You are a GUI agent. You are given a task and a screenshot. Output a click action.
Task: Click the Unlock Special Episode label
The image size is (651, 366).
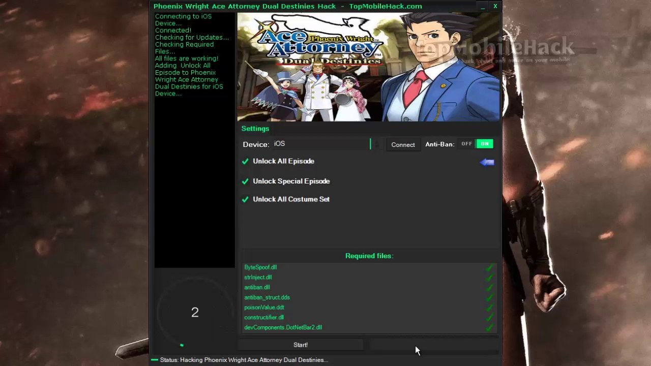click(x=291, y=181)
